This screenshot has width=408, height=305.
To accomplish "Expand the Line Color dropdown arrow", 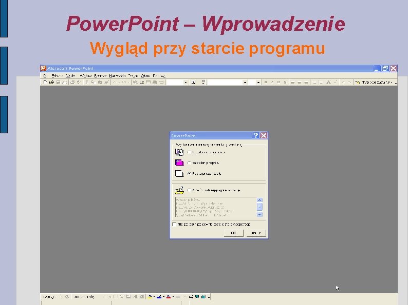I will tap(163, 296).
